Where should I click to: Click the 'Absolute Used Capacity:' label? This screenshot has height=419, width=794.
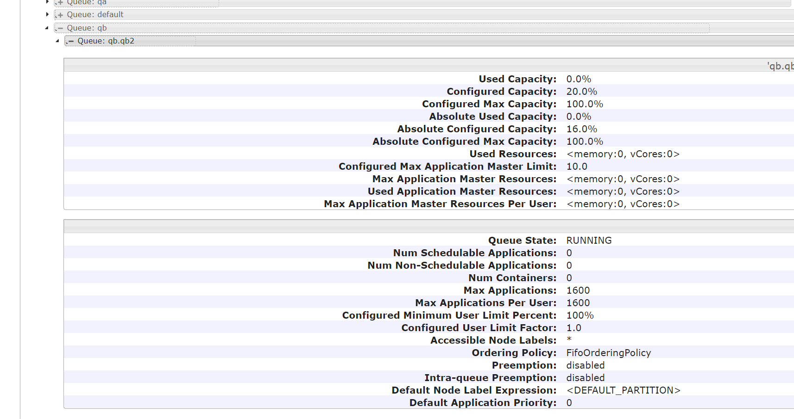tap(493, 117)
